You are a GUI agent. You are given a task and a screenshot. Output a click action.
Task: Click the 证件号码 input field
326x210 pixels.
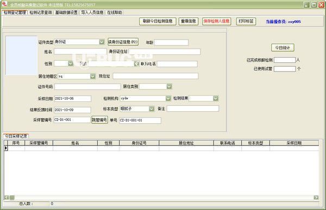87,87
